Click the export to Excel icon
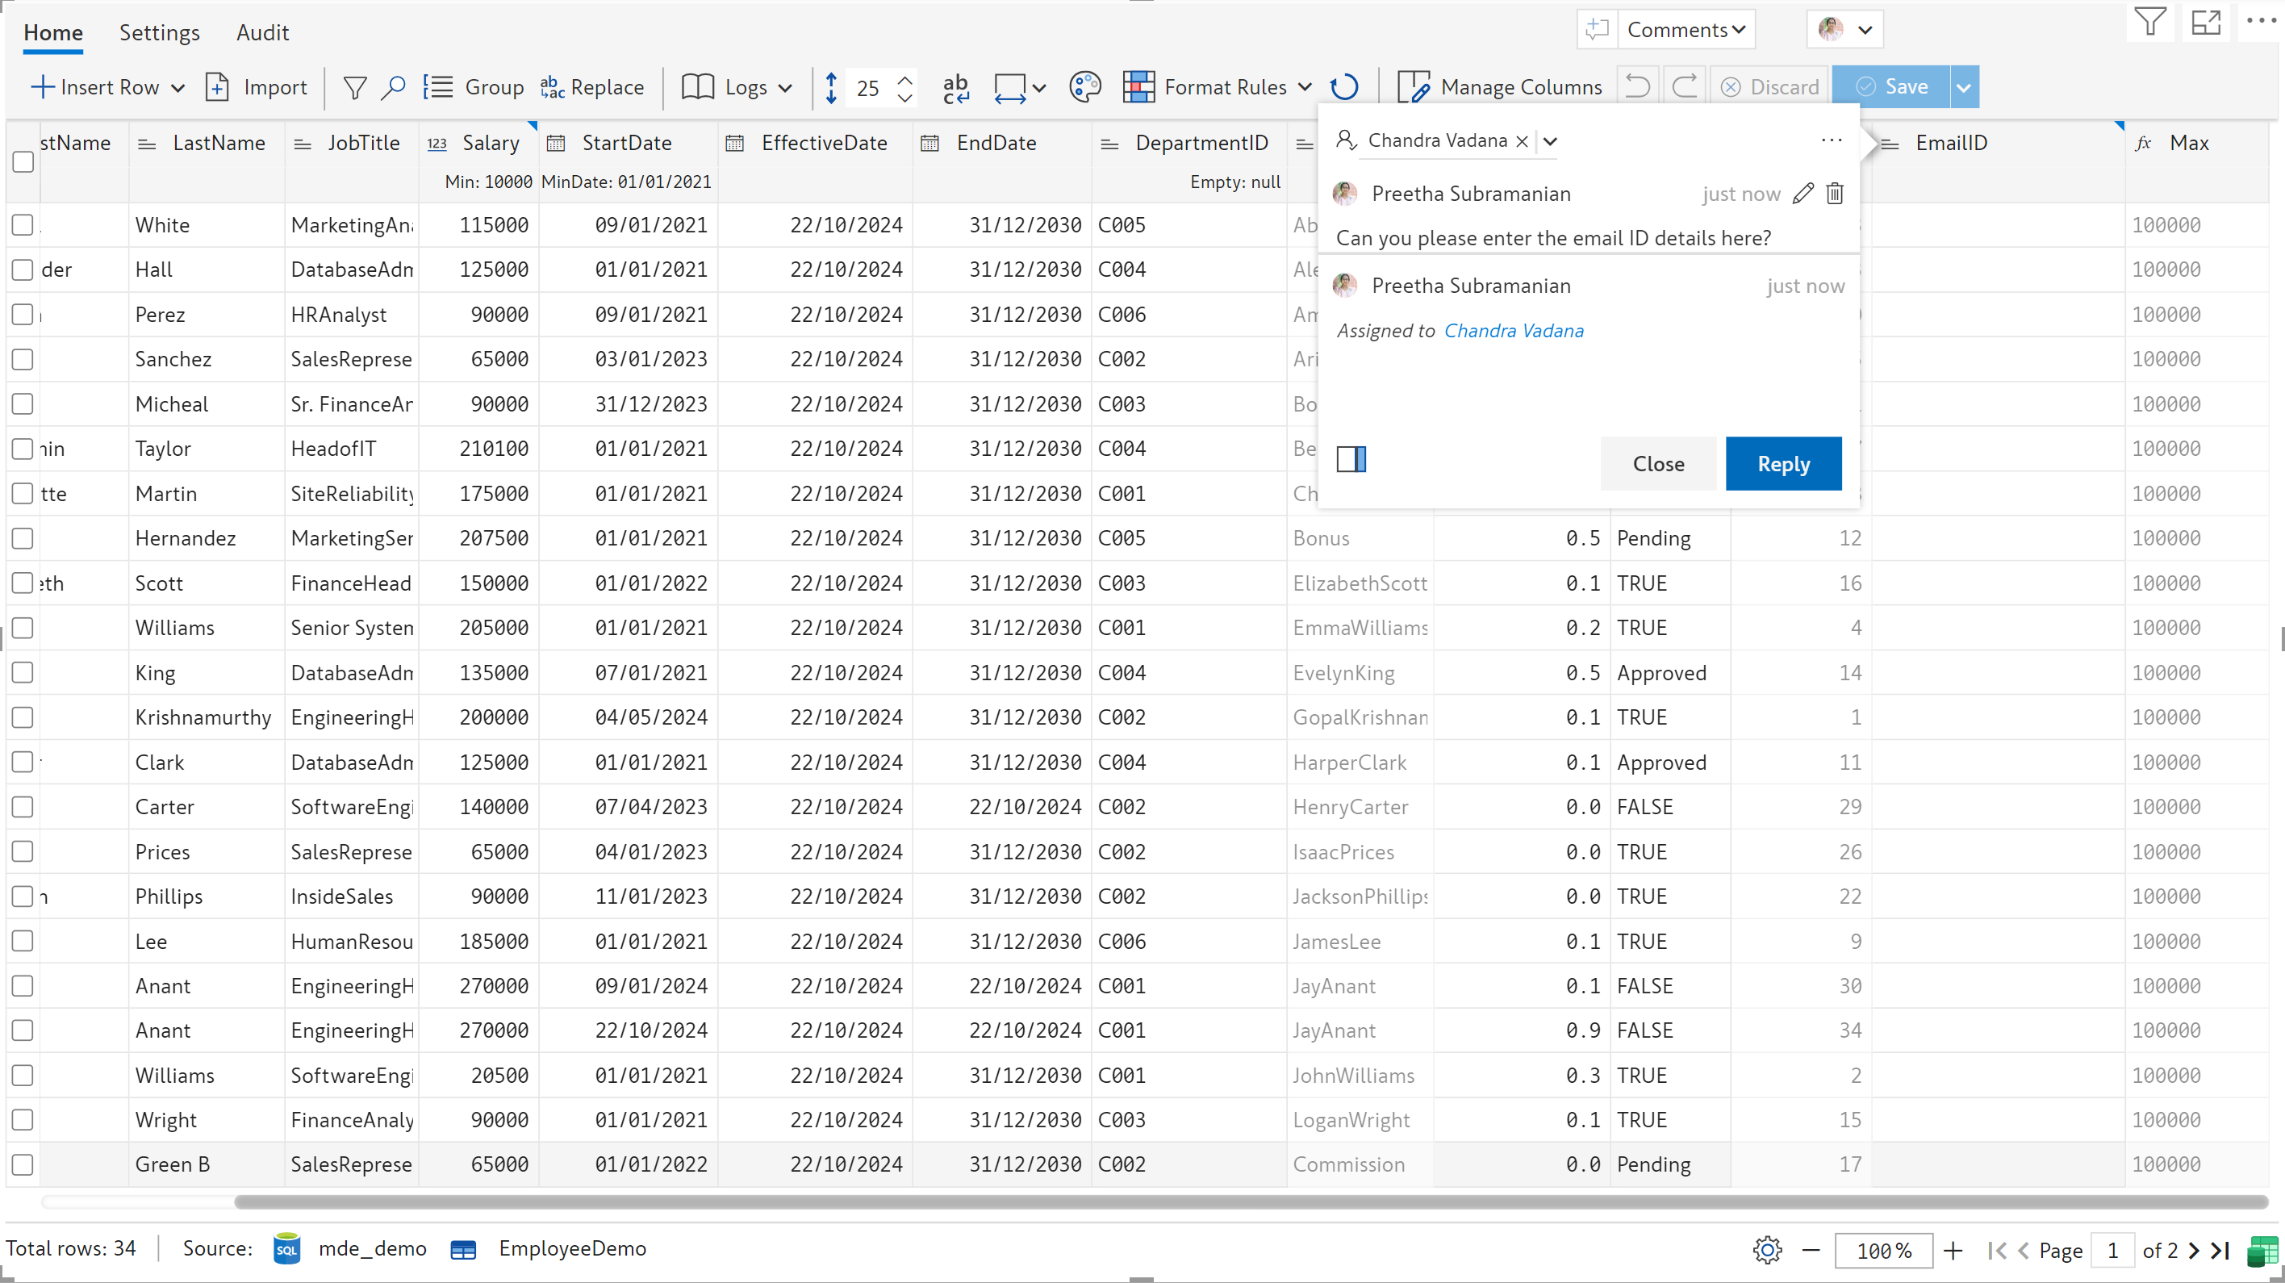The width and height of the screenshot is (2285, 1283). pos(2262,1251)
